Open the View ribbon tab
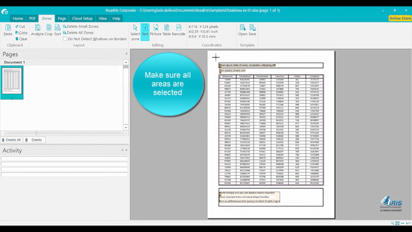Screen dimensions: 412x232 point(102,19)
